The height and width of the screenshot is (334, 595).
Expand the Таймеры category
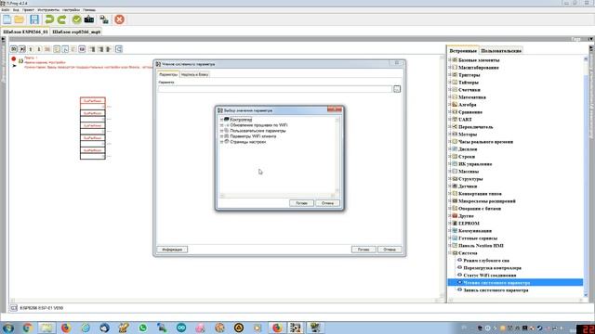tap(450, 83)
